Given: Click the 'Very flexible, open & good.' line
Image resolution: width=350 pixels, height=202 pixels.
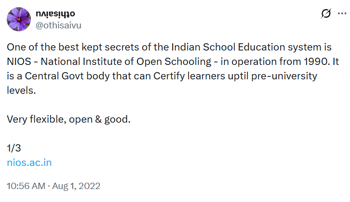Looking at the screenshot, I should [68, 119].
